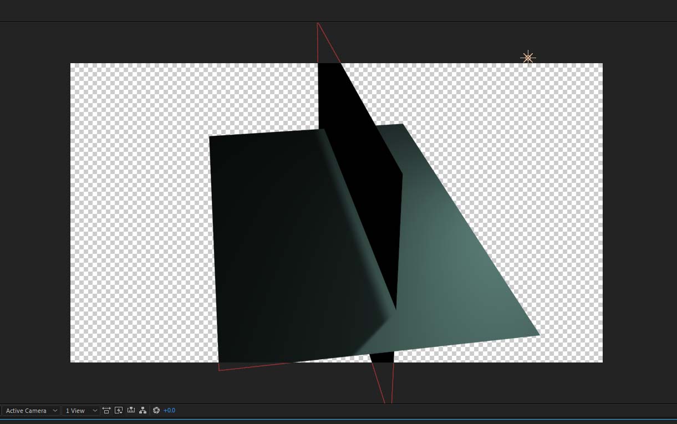This screenshot has width=677, height=424.
Task: Click the 1 View label
Action: pos(75,410)
